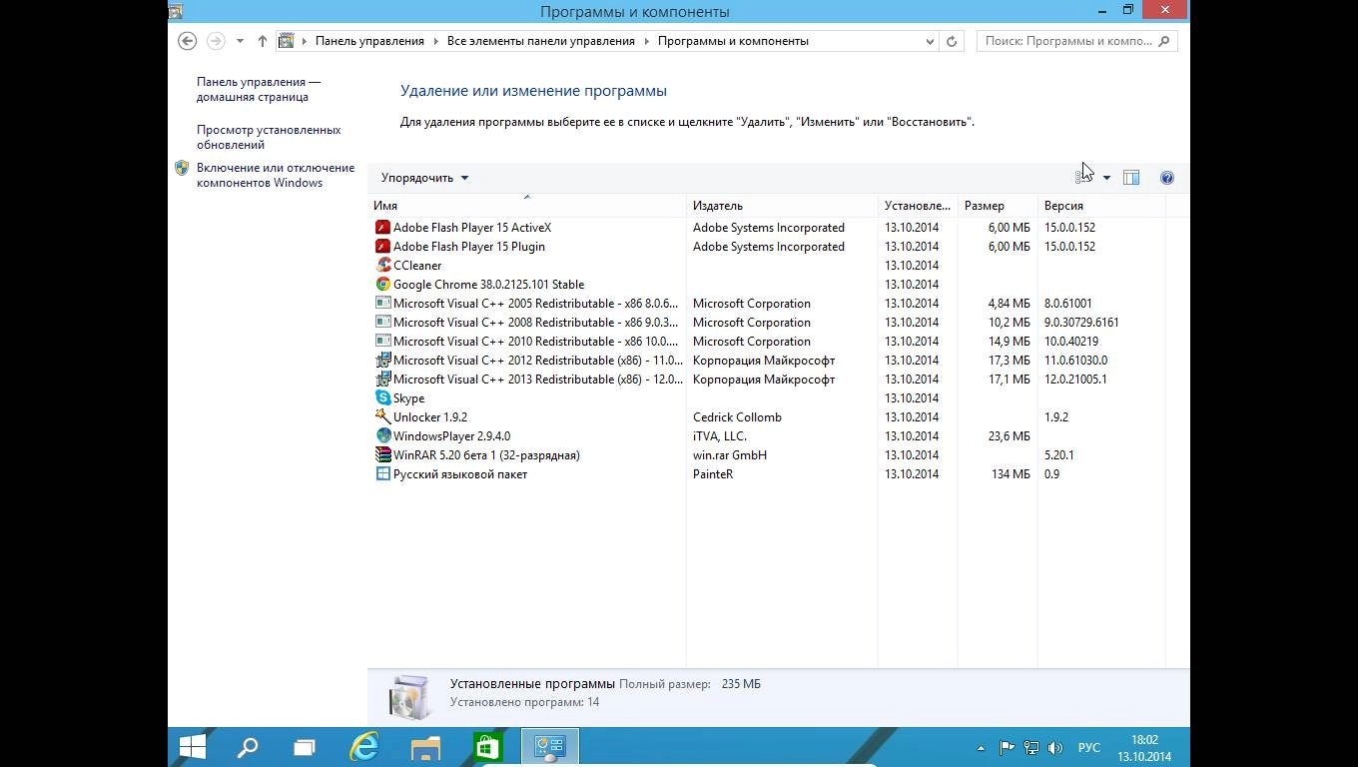The height and width of the screenshot is (767, 1358).
Task: Click the Adobe Flash Player 15 Plugin icon
Action: pos(382,247)
